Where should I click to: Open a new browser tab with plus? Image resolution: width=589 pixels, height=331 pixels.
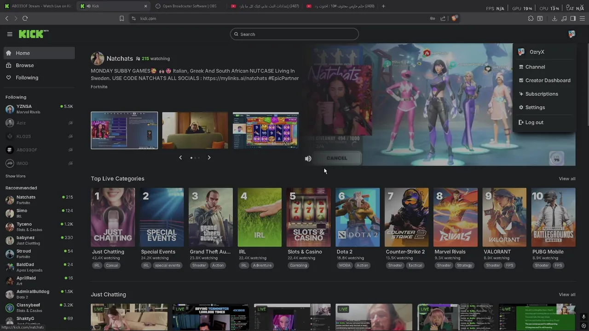[x=383, y=6]
